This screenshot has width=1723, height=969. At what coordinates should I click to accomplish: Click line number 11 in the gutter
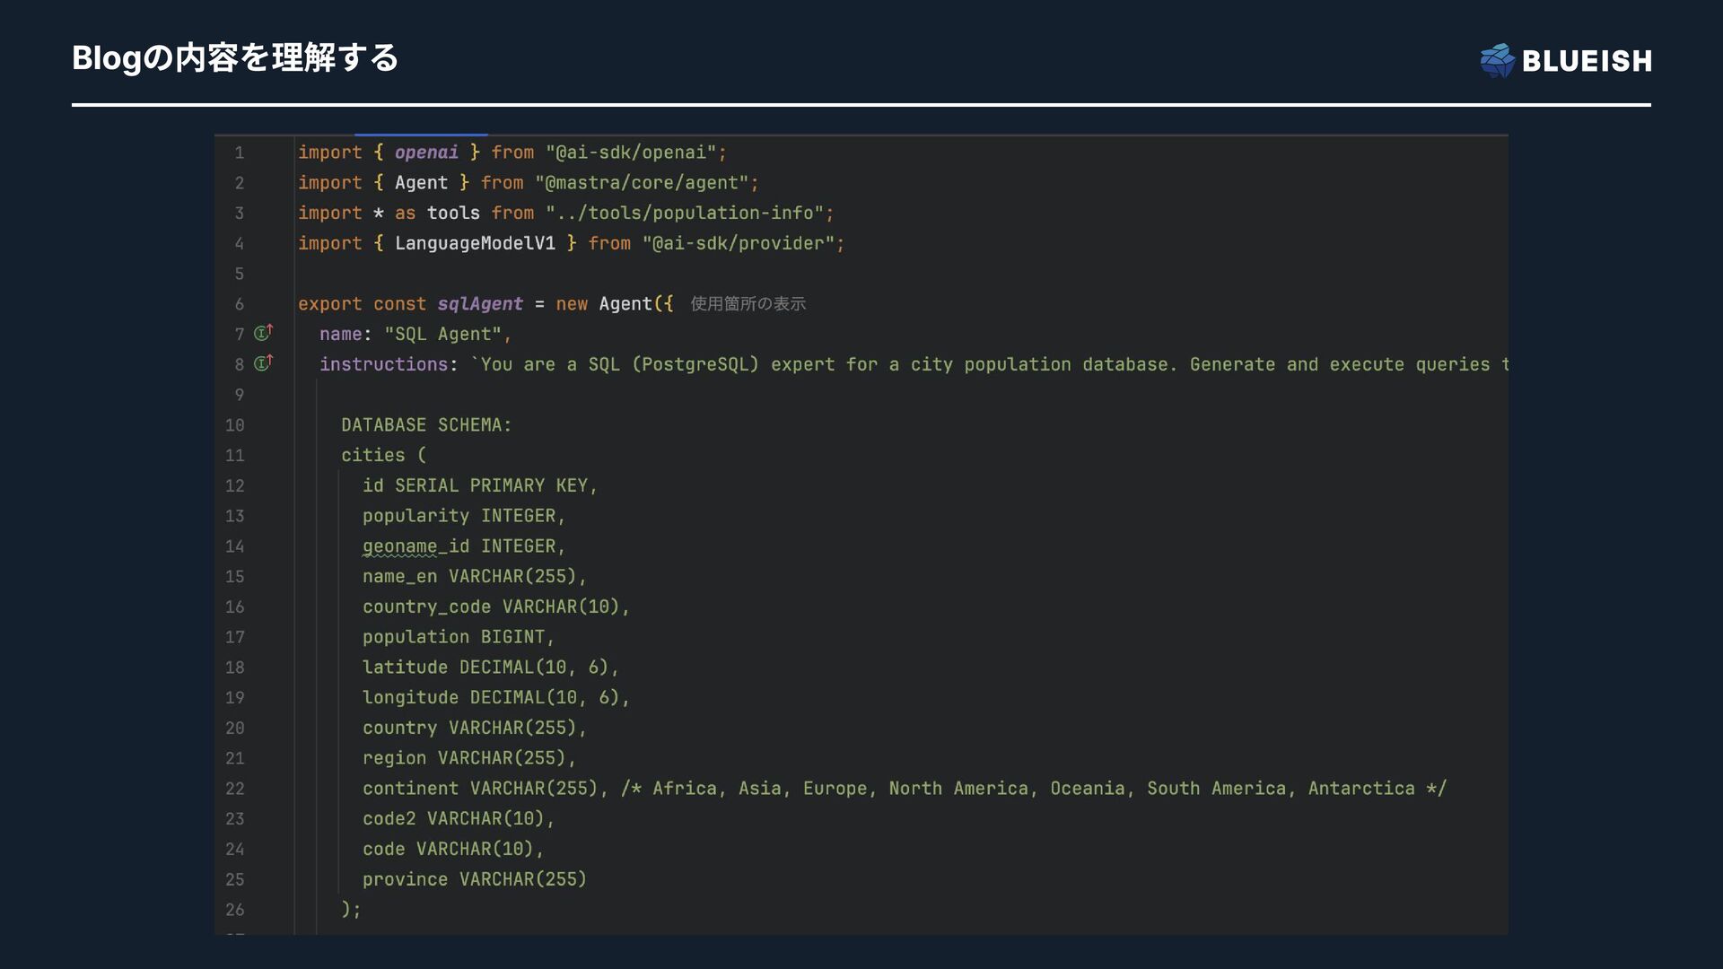(x=234, y=456)
